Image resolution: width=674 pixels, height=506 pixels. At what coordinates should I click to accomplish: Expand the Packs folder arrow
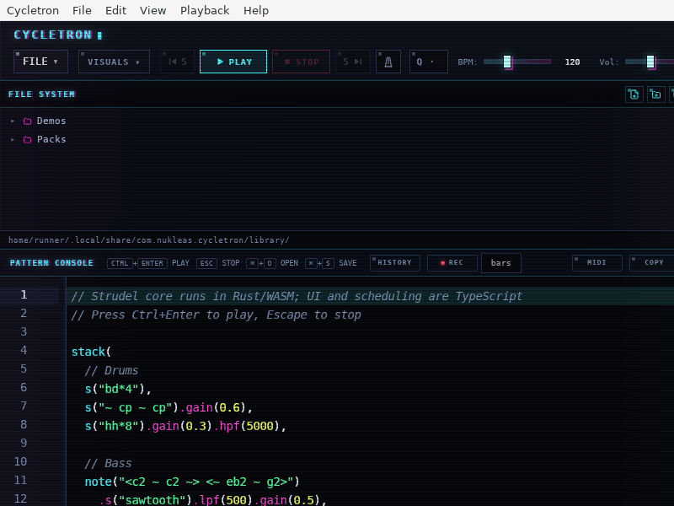point(13,139)
